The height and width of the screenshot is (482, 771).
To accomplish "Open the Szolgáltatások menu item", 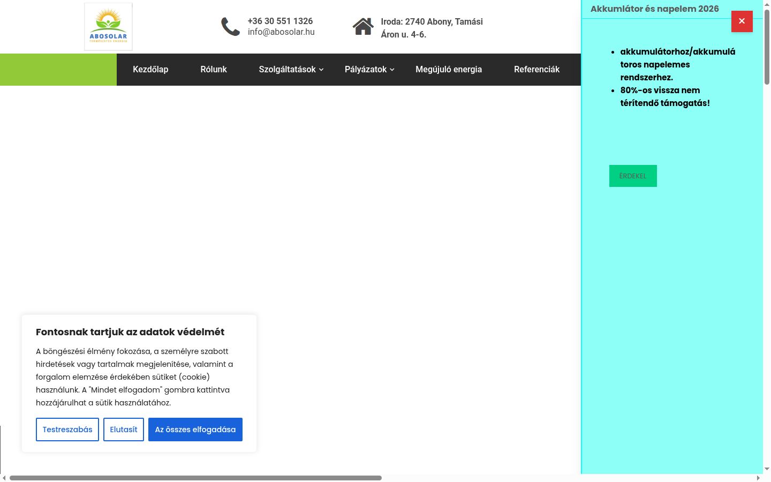I will 288,70.
